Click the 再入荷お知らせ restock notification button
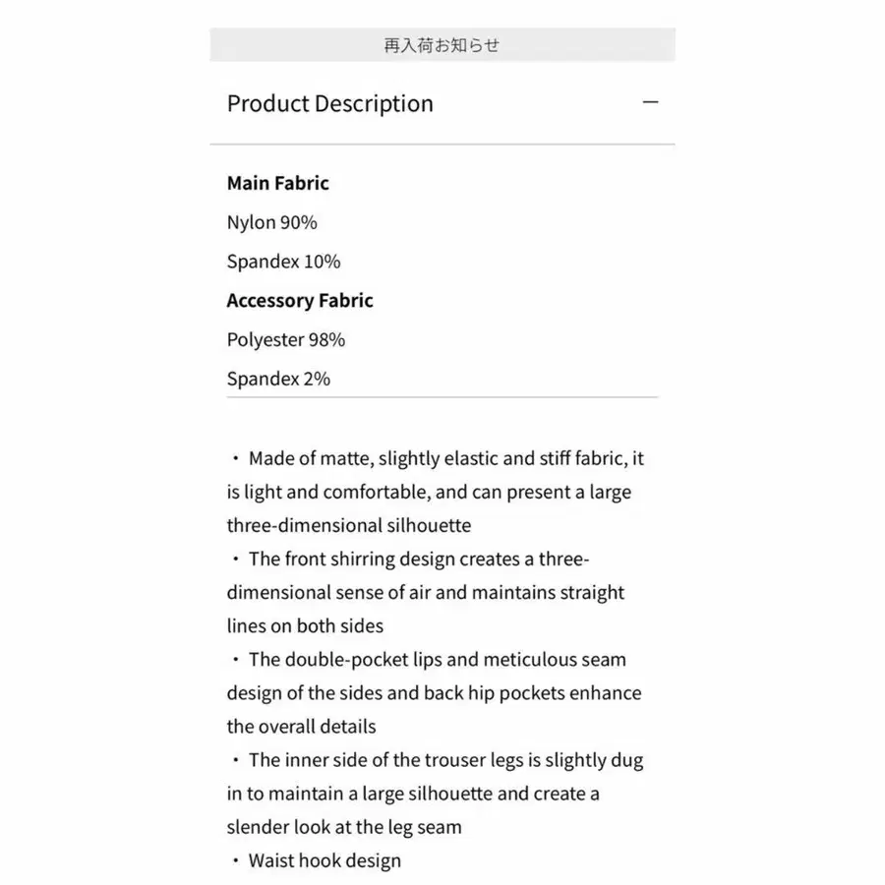The image size is (885, 885). point(442,45)
